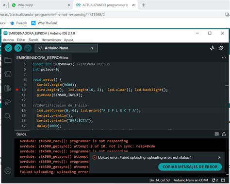The width and height of the screenshot is (230, 184).
Task: Click the Verify sketch checkmark button
Action: coord(8,48)
